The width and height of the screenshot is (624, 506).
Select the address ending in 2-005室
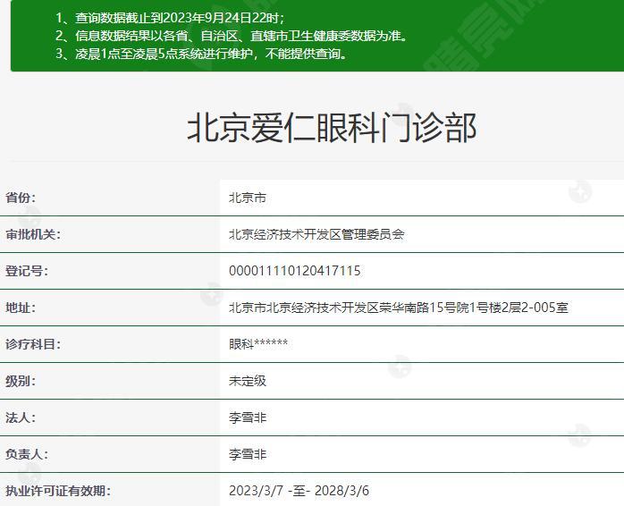(x=399, y=308)
